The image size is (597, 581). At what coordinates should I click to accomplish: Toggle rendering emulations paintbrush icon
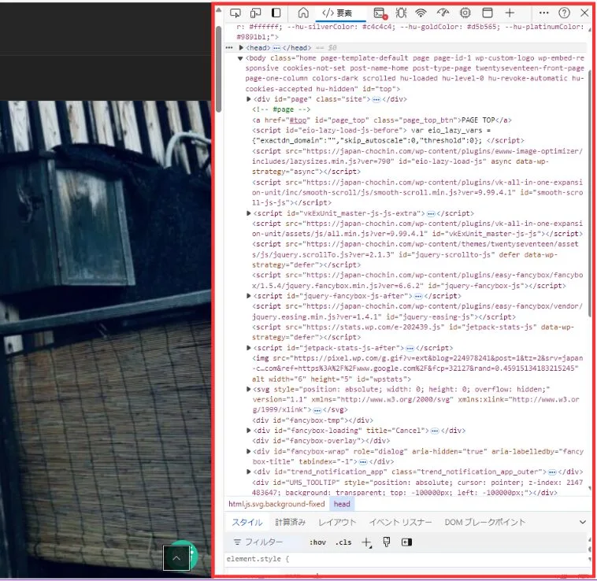[387, 542]
